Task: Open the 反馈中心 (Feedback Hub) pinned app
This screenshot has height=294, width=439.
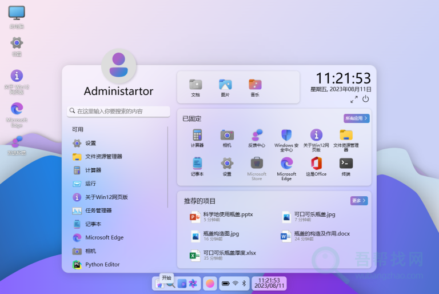Action: [x=257, y=137]
